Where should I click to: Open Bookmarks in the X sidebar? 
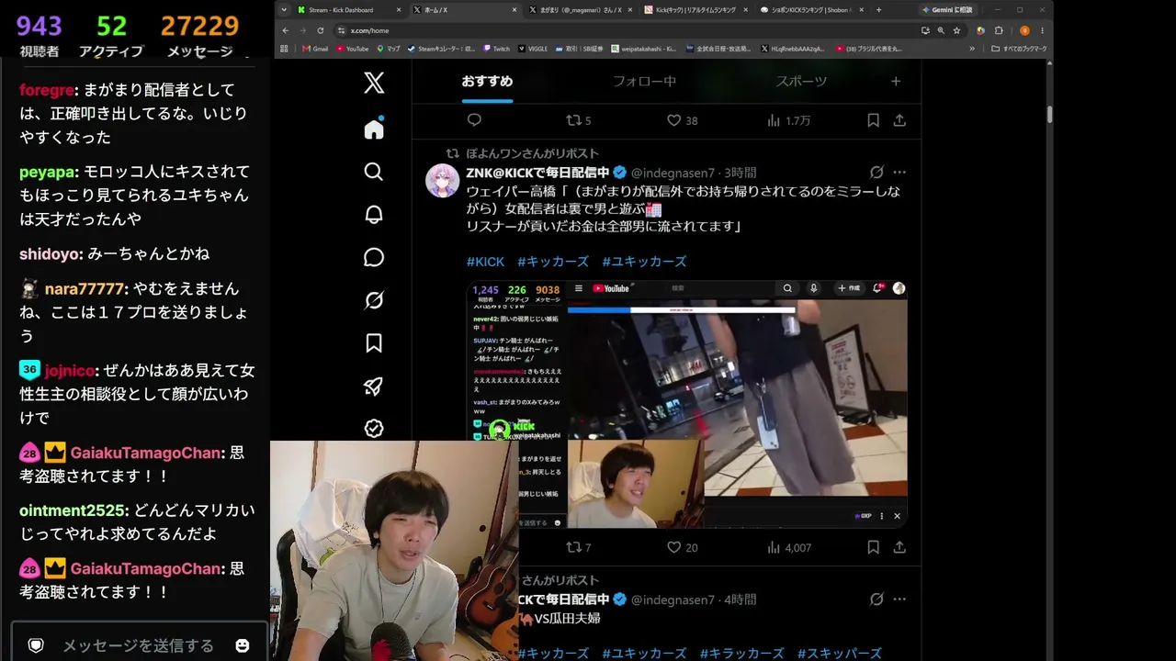tap(374, 343)
